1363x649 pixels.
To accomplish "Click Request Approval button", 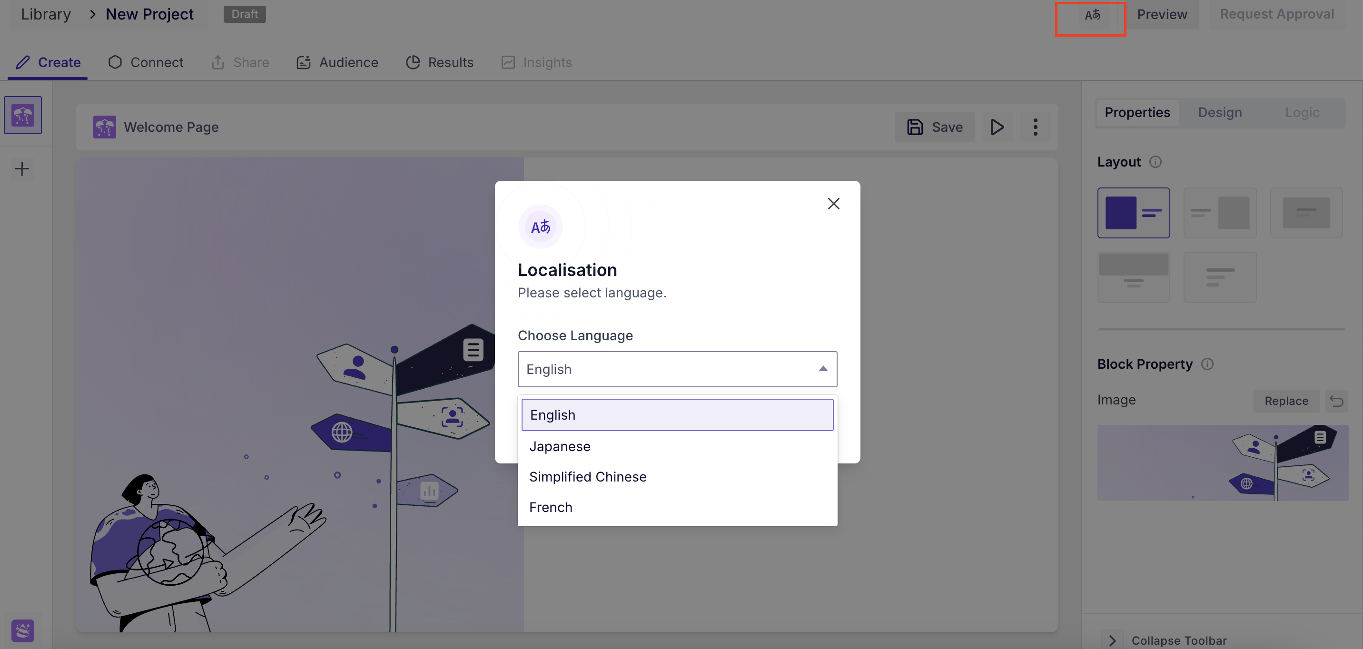I will 1277,15.
